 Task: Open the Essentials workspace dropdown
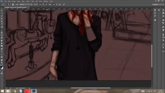tap(158, 5)
